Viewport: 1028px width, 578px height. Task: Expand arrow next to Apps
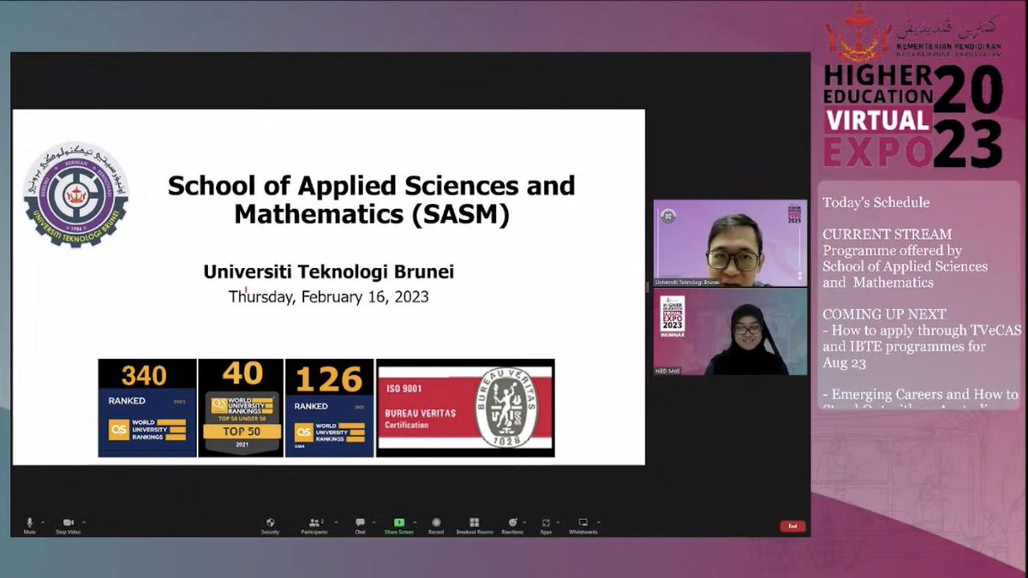click(x=559, y=521)
